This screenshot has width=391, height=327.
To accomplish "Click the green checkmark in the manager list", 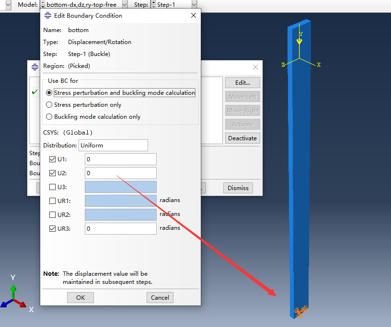I will (34, 92).
